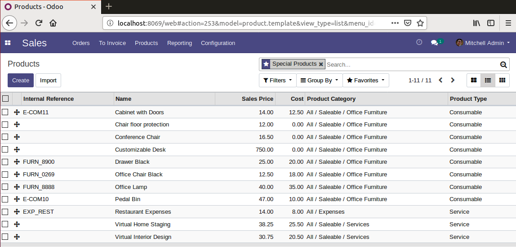Image resolution: width=516 pixels, height=247 pixels.
Task: Open the Favorites dropdown
Action: click(x=365, y=81)
